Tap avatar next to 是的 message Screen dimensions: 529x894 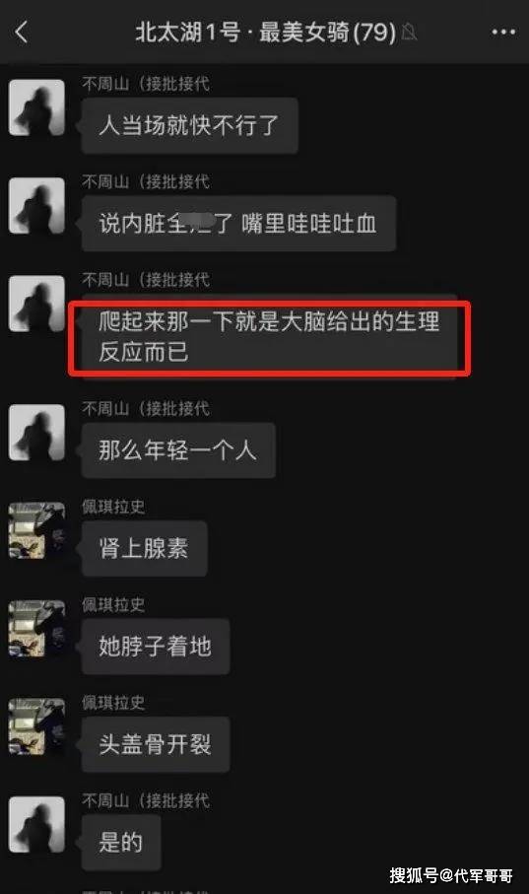(x=37, y=825)
